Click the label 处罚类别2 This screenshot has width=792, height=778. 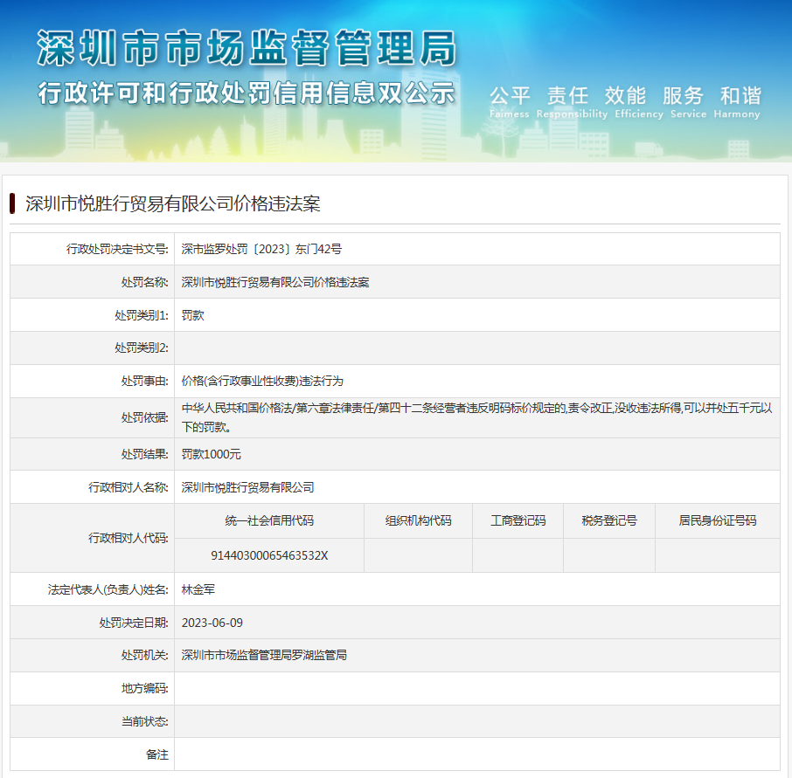click(x=141, y=348)
